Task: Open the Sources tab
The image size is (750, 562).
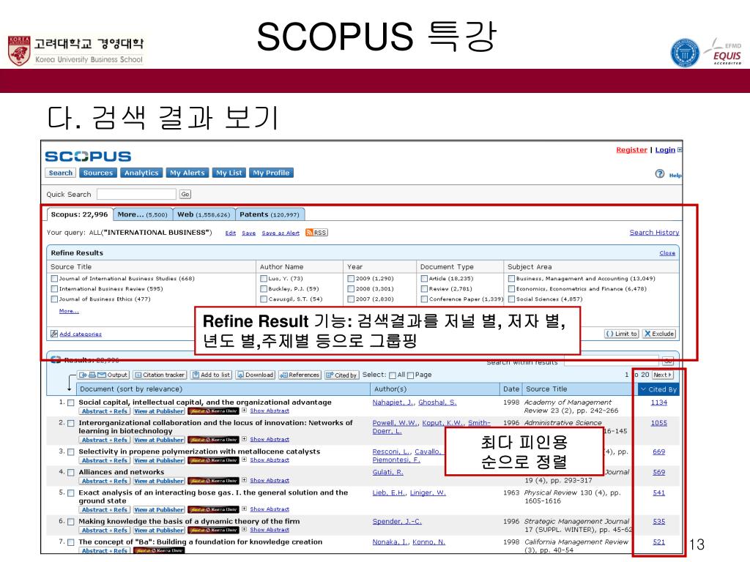Action: 97,173
